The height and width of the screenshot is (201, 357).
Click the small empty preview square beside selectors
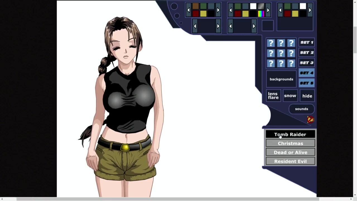coord(268,26)
